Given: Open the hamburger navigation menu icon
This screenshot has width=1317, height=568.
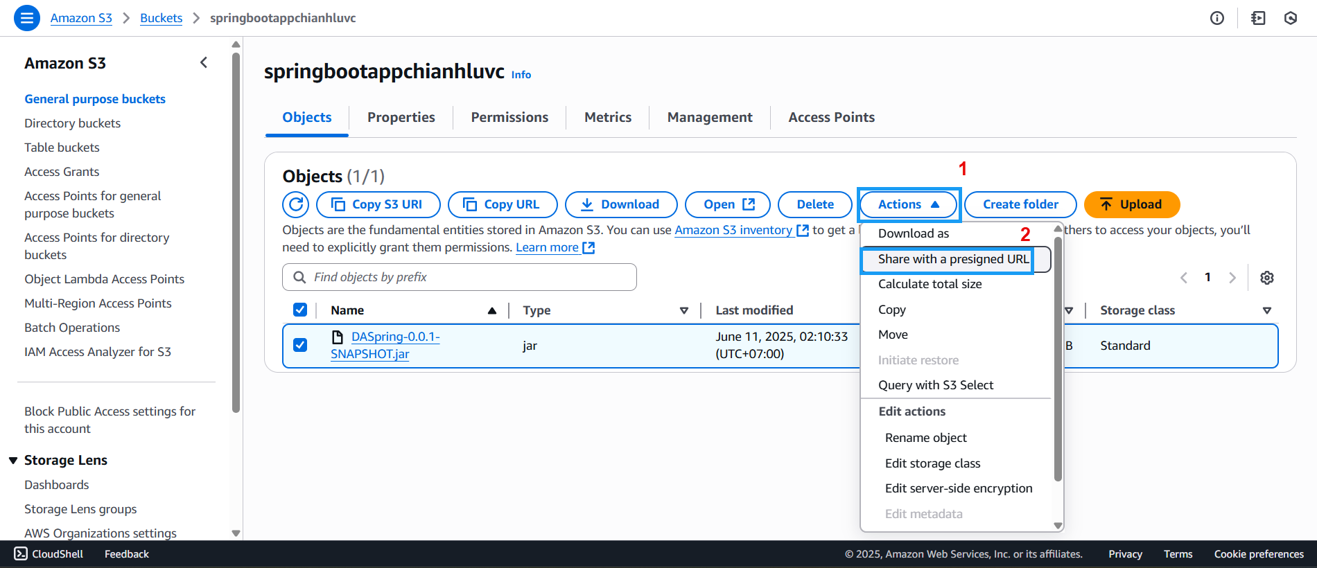Looking at the screenshot, I should [x=26, y=18].
